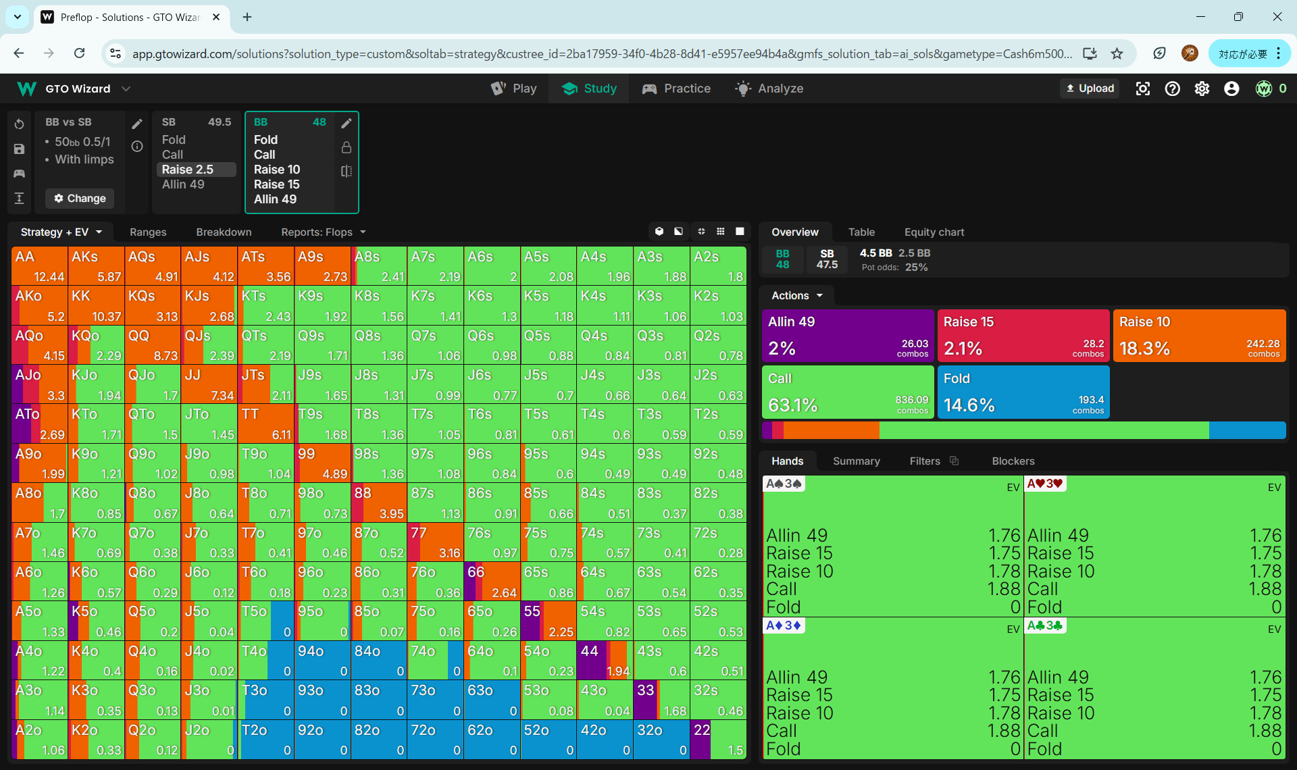Screen dimensions: 1297x770
Task: Toggle the half-filled square display mode
Action: [x=678, y=232]
